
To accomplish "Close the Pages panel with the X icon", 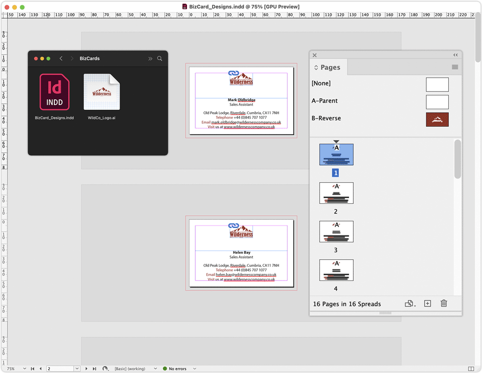I will pos(314,55).
